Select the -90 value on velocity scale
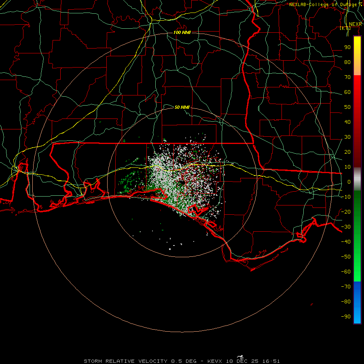Screen dimensions: 364x364 [x=346, y=317]
